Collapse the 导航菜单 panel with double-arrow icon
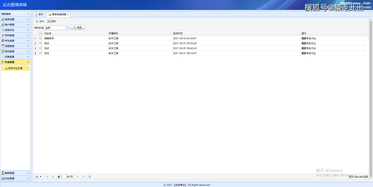The width and height of the screenshot is (373, 187). tap(28, 14)
